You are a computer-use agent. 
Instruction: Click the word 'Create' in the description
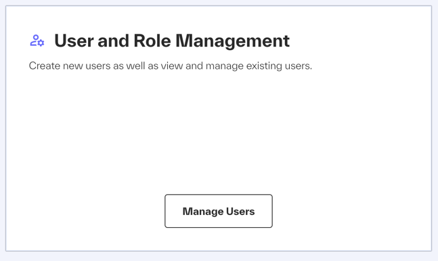pos(45,66)
